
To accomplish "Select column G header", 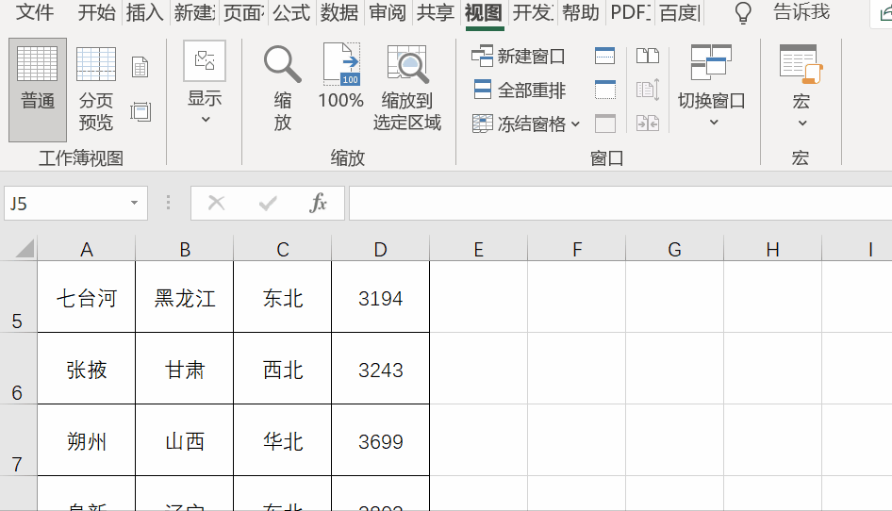I will [675, 249].
